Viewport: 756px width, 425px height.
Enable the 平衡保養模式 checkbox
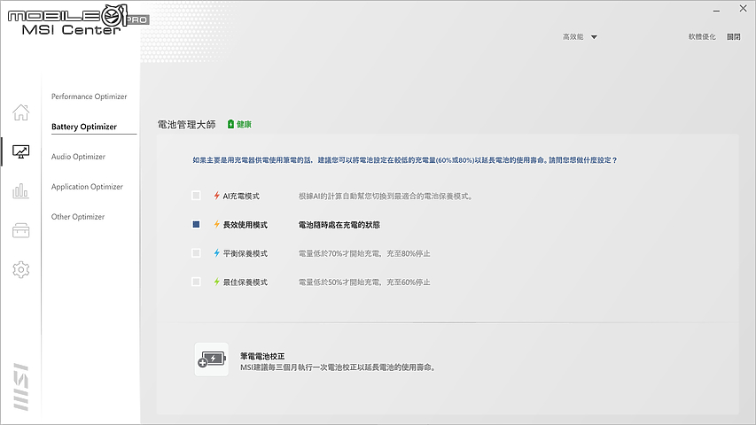point(196,253)
